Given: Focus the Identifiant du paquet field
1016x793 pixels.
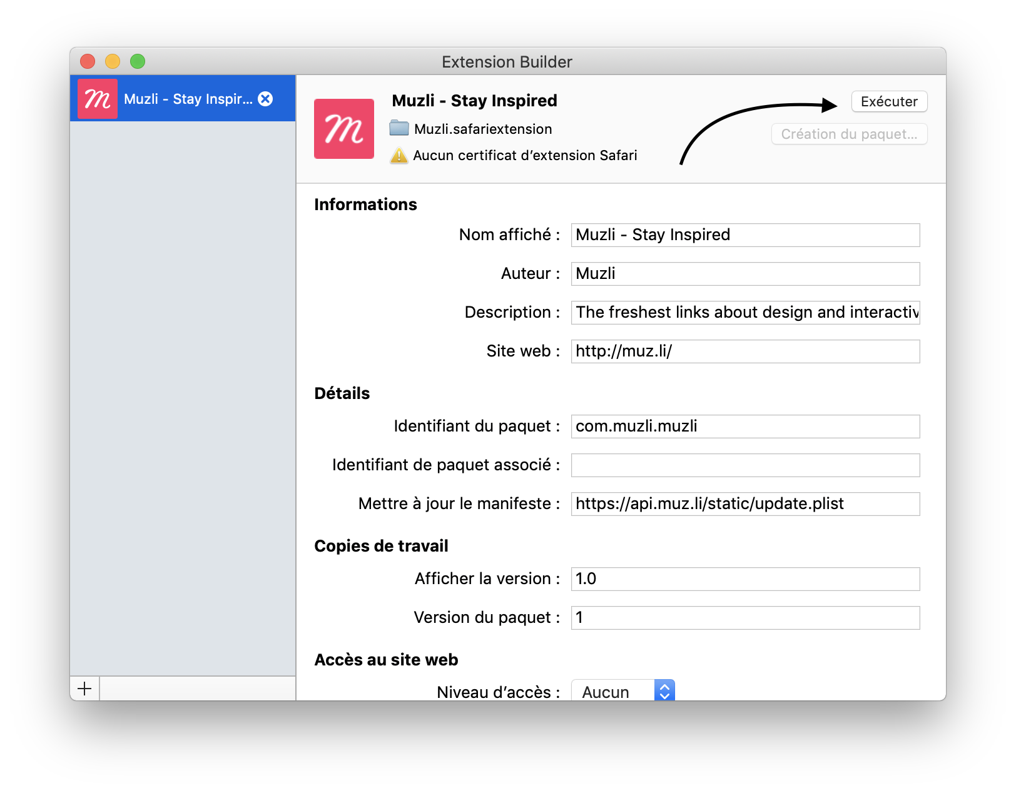Looking at the screenshot, I should point(744,427).
